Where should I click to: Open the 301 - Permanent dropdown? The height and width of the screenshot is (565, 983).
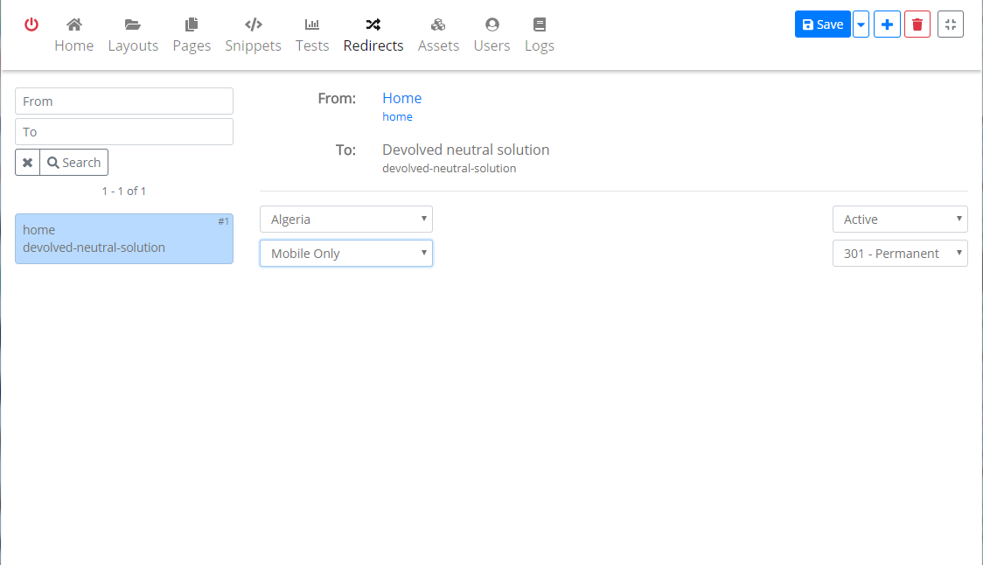pos(900,254)
